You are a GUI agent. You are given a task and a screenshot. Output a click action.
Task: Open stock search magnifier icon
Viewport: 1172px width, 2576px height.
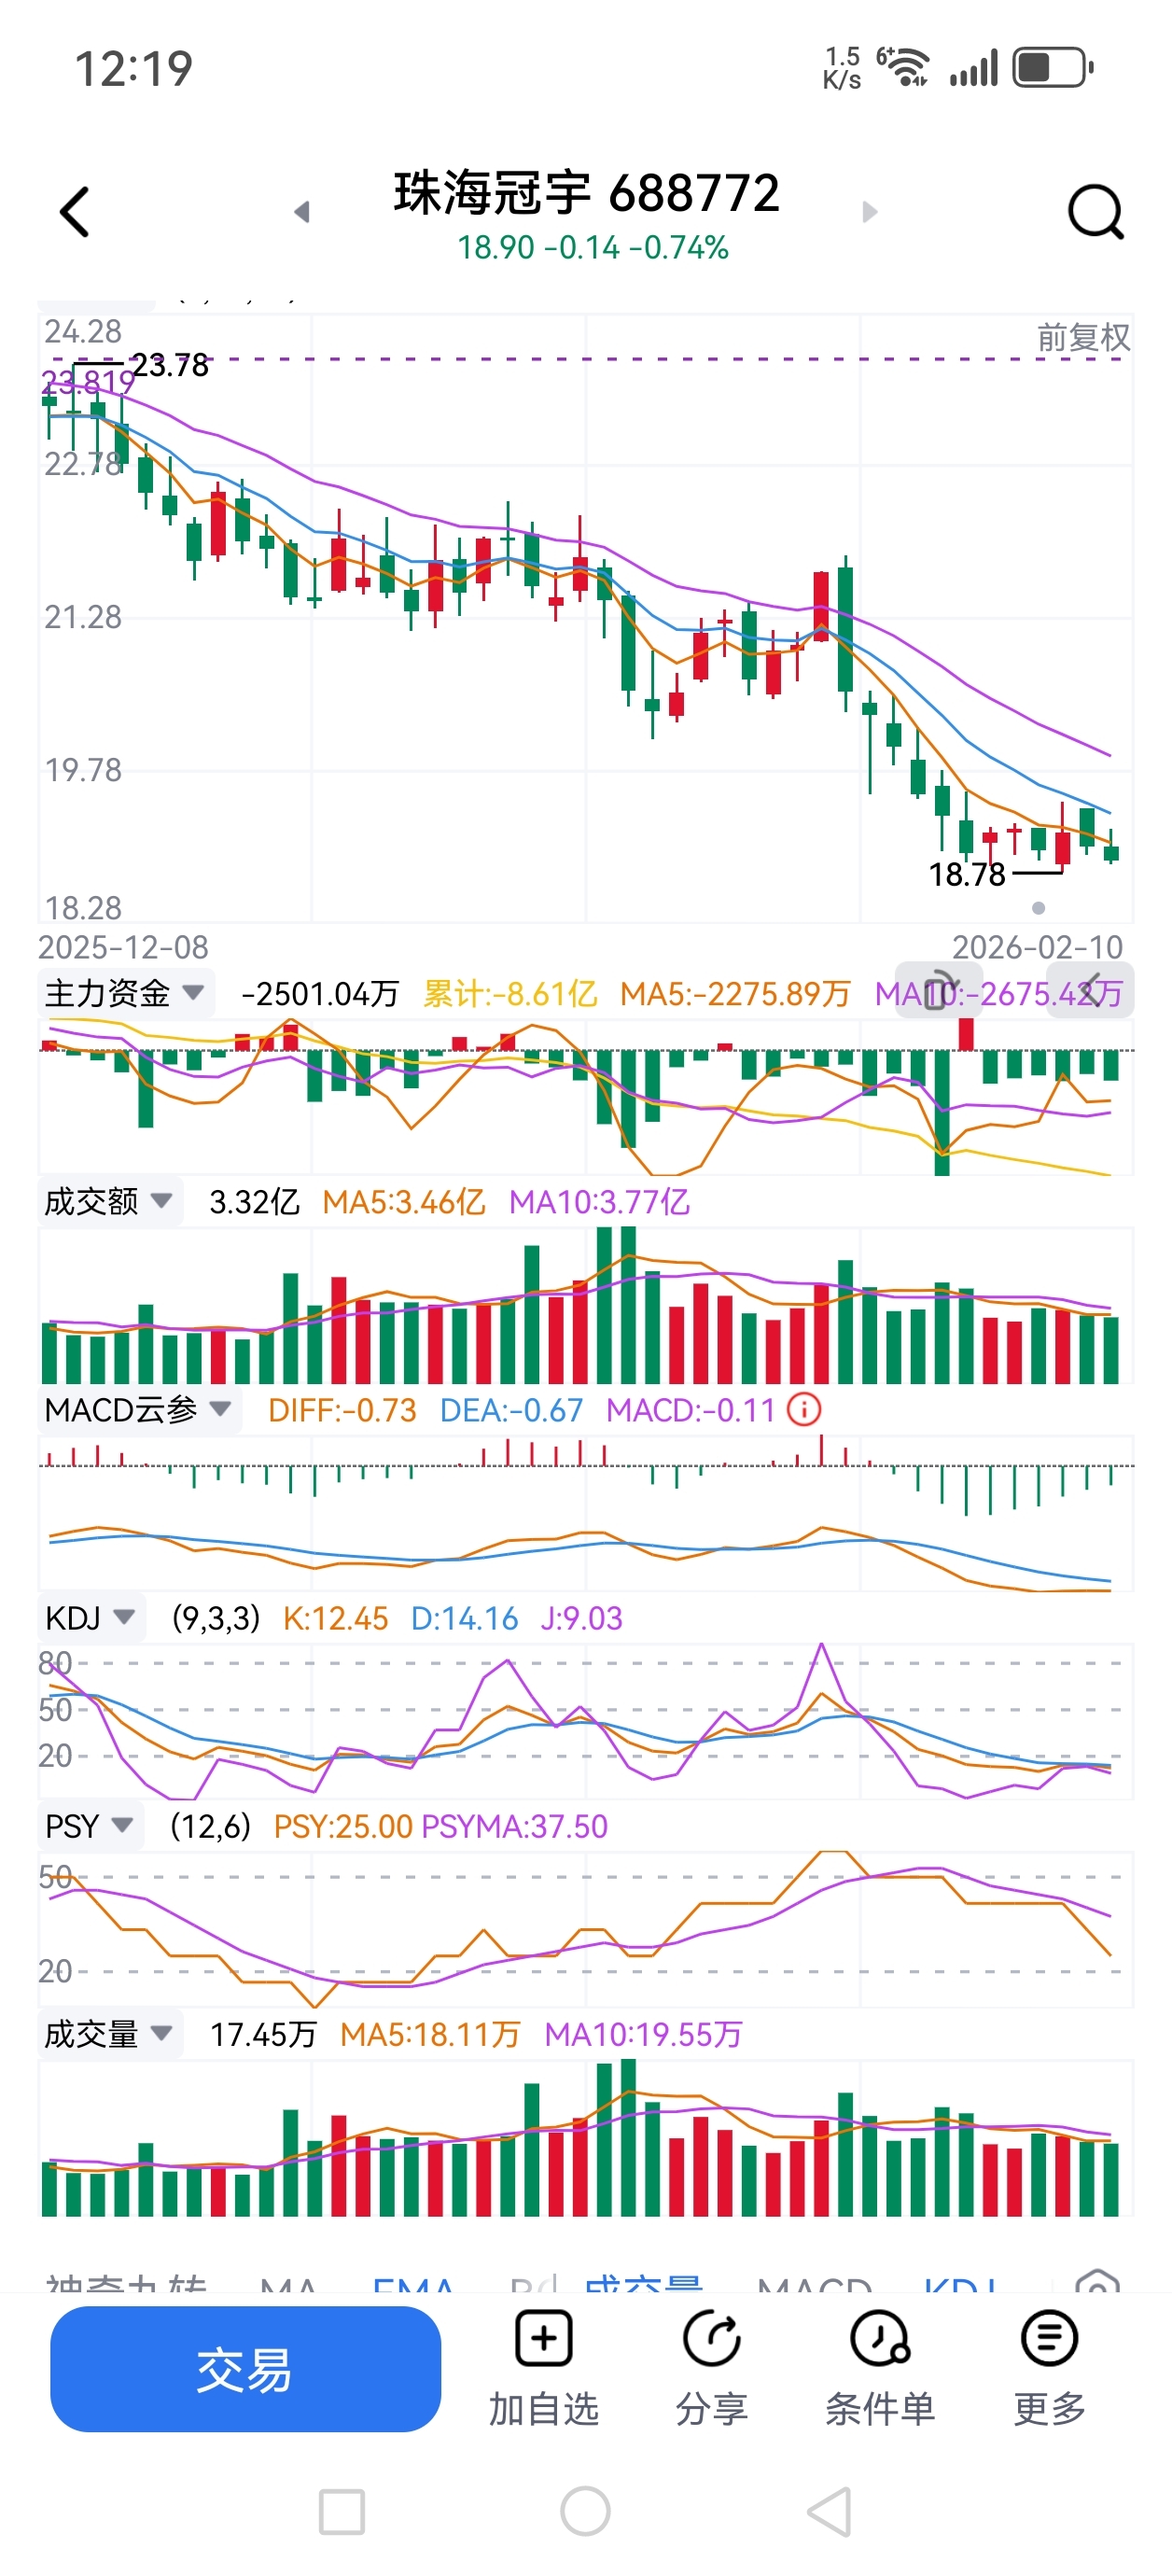coord(1096,212)
